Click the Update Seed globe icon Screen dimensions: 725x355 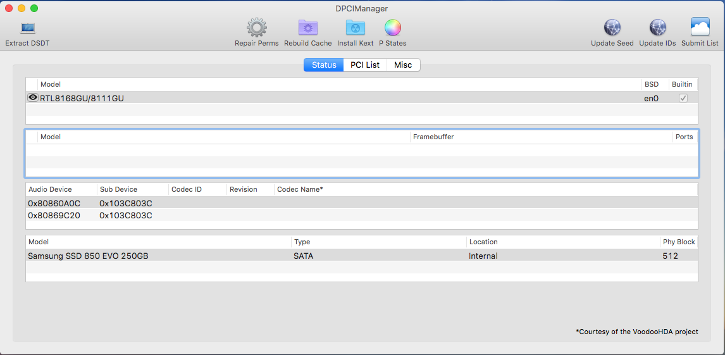pos(612,28)
